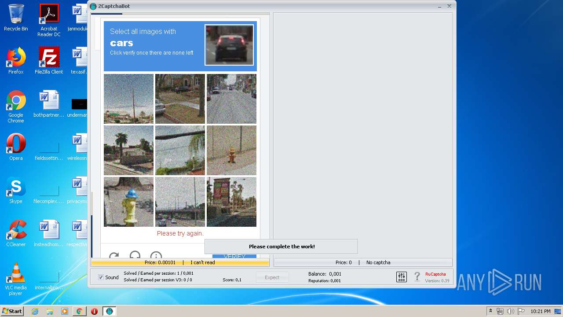Open Acrobat Reader DC shortcut
Image resolution: width=563 pixels, height=317 pixels.
tap(49, 20)
